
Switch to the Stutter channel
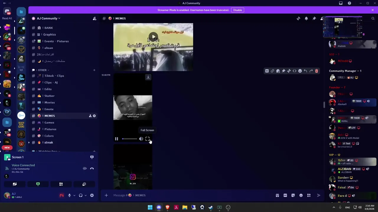coord(63,96)
